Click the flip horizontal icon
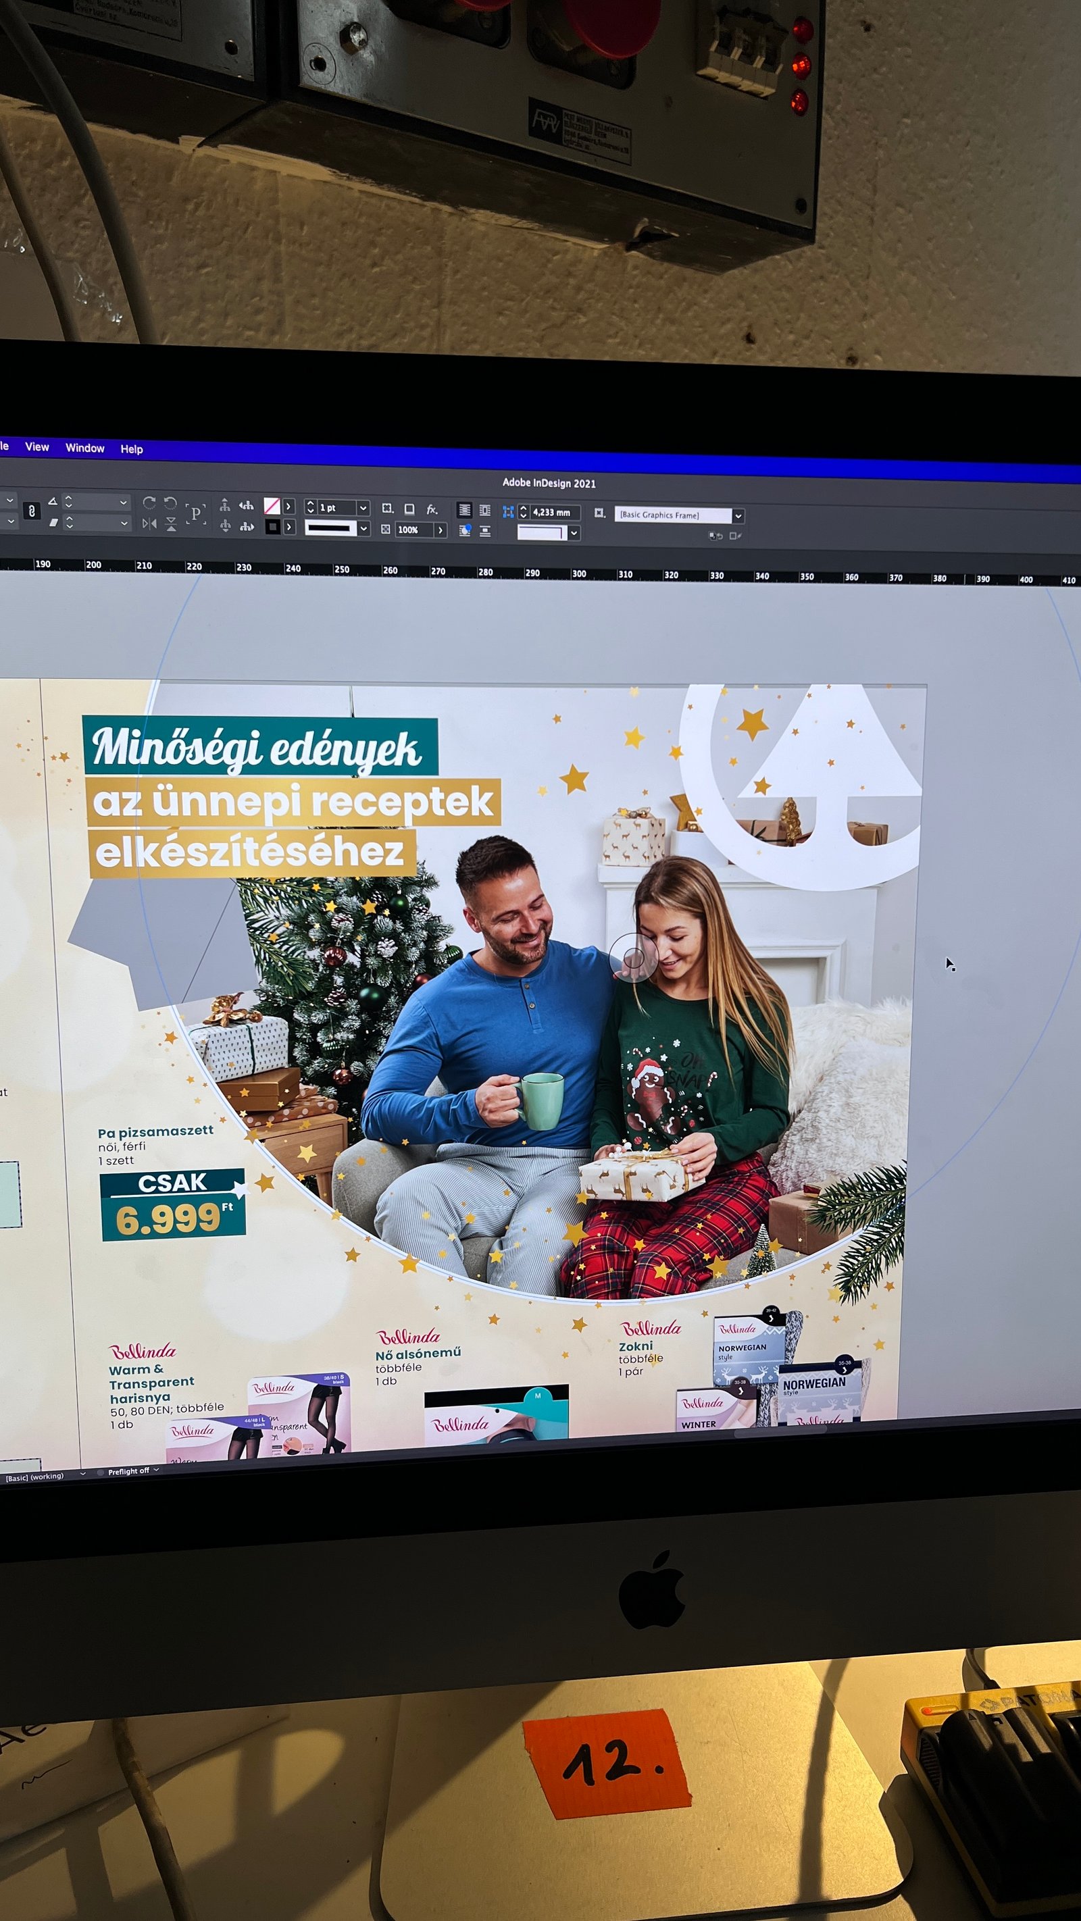This screenshot has width=1081, height=1921. point(149,523)
